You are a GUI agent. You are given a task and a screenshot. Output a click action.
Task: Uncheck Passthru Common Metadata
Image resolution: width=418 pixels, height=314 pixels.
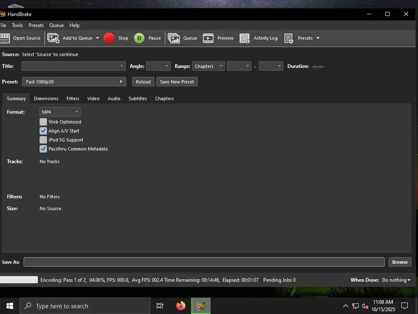(x=43, y=149)
